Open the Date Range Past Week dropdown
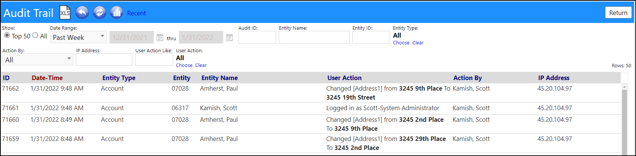 tap(78, 37)
